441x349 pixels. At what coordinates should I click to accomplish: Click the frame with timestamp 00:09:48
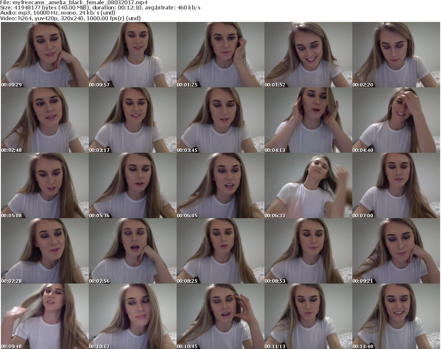coord(45,316)
